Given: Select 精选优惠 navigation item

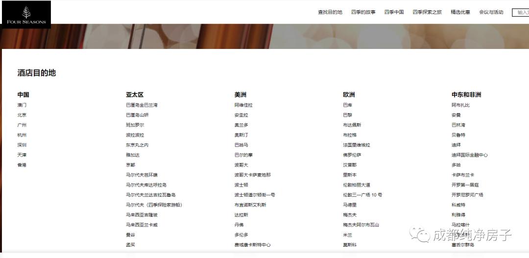Looking at the screenshot, I should 460,12.
